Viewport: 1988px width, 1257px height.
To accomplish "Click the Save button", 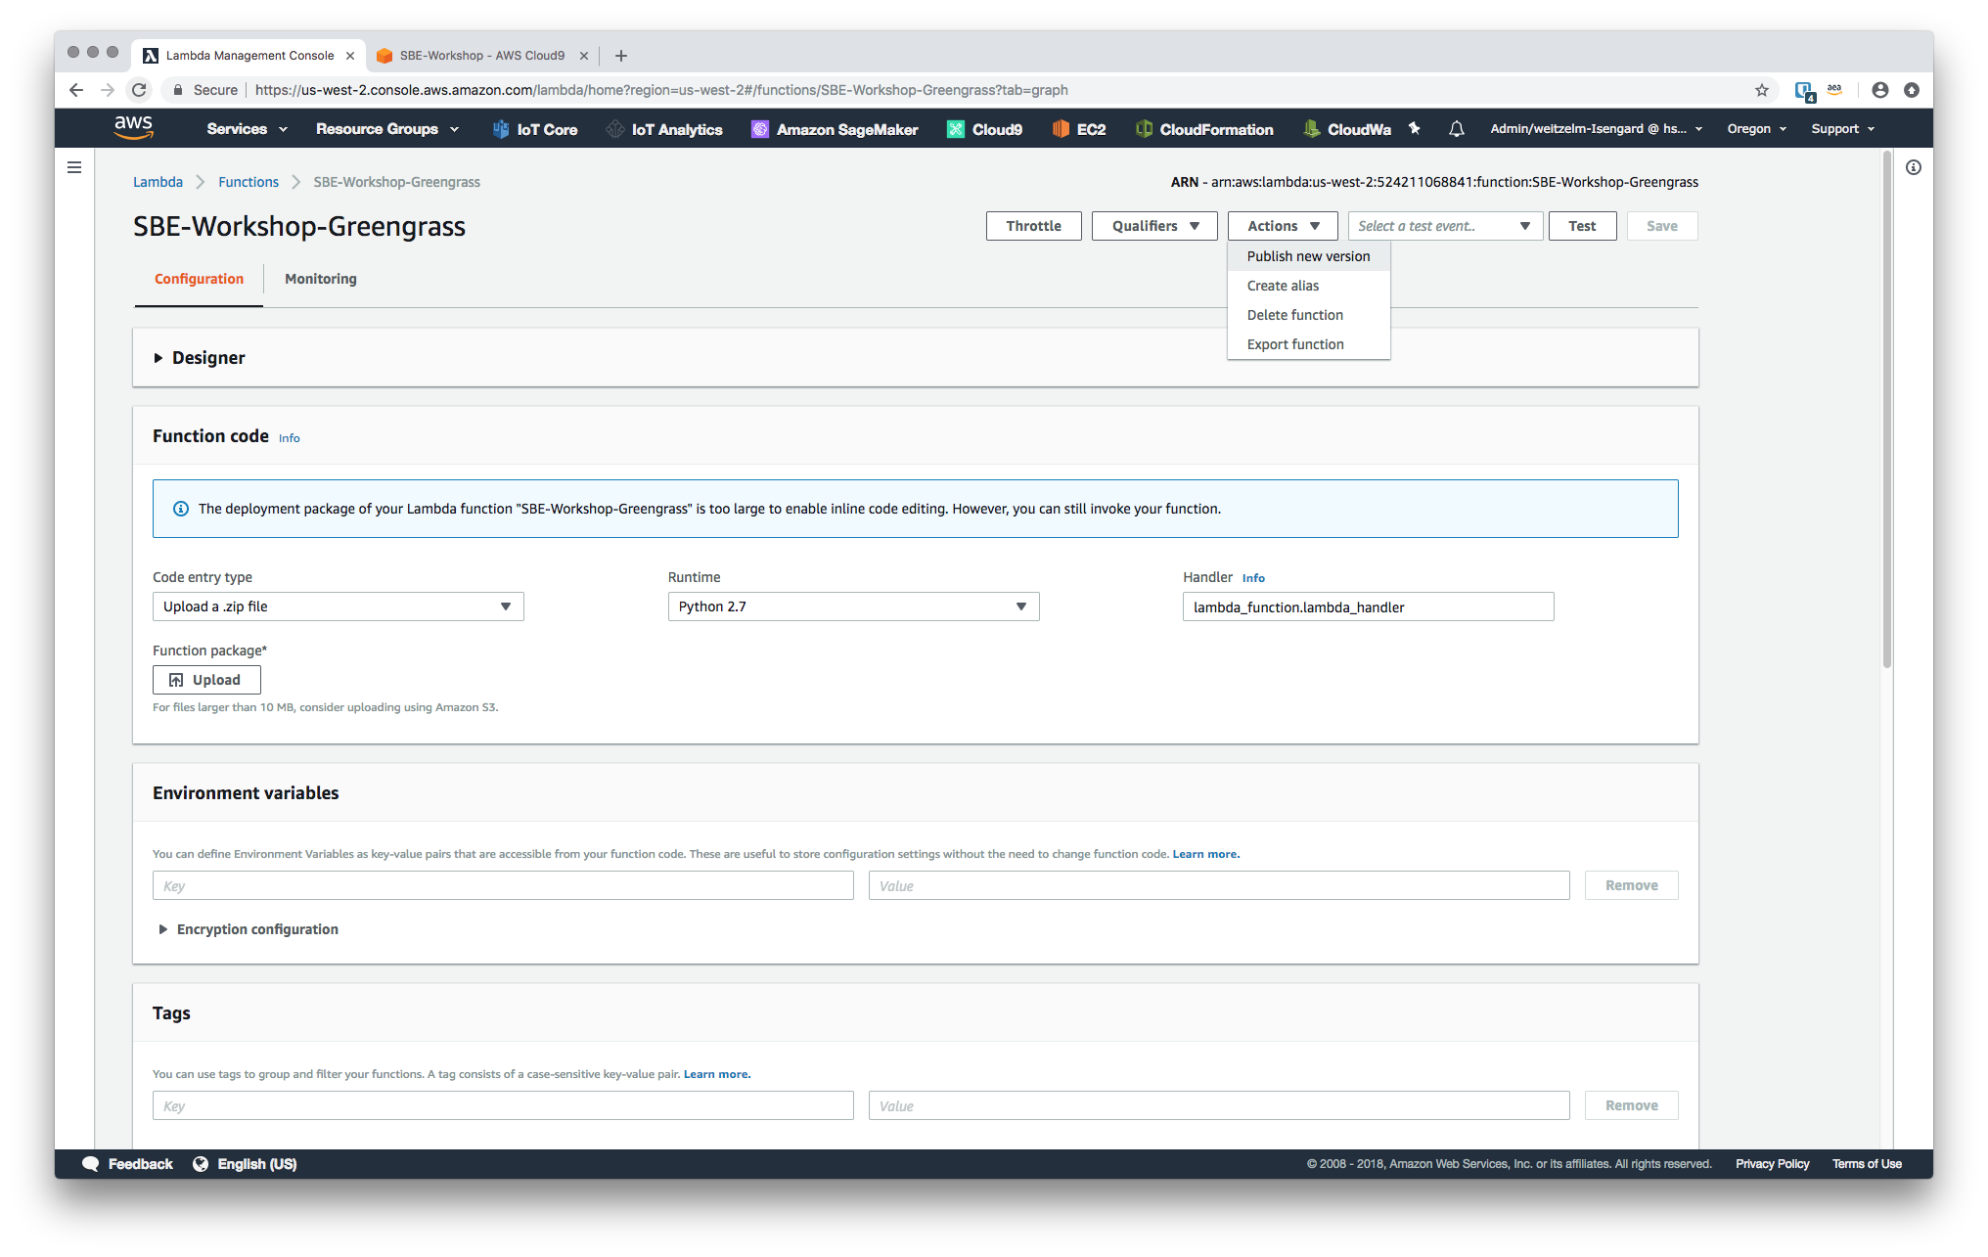I will 1661,226.
